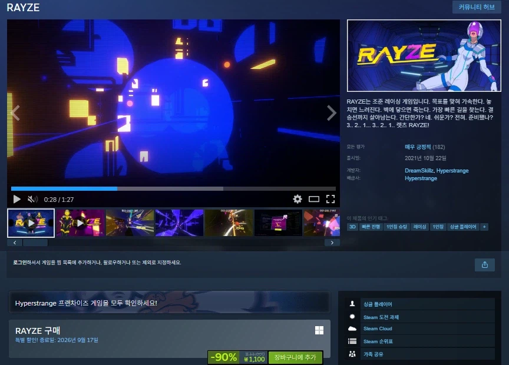Click the ₩1,100 discounted price
The height and width of the screenshot is (365, 509).
(x=254, y=360)
